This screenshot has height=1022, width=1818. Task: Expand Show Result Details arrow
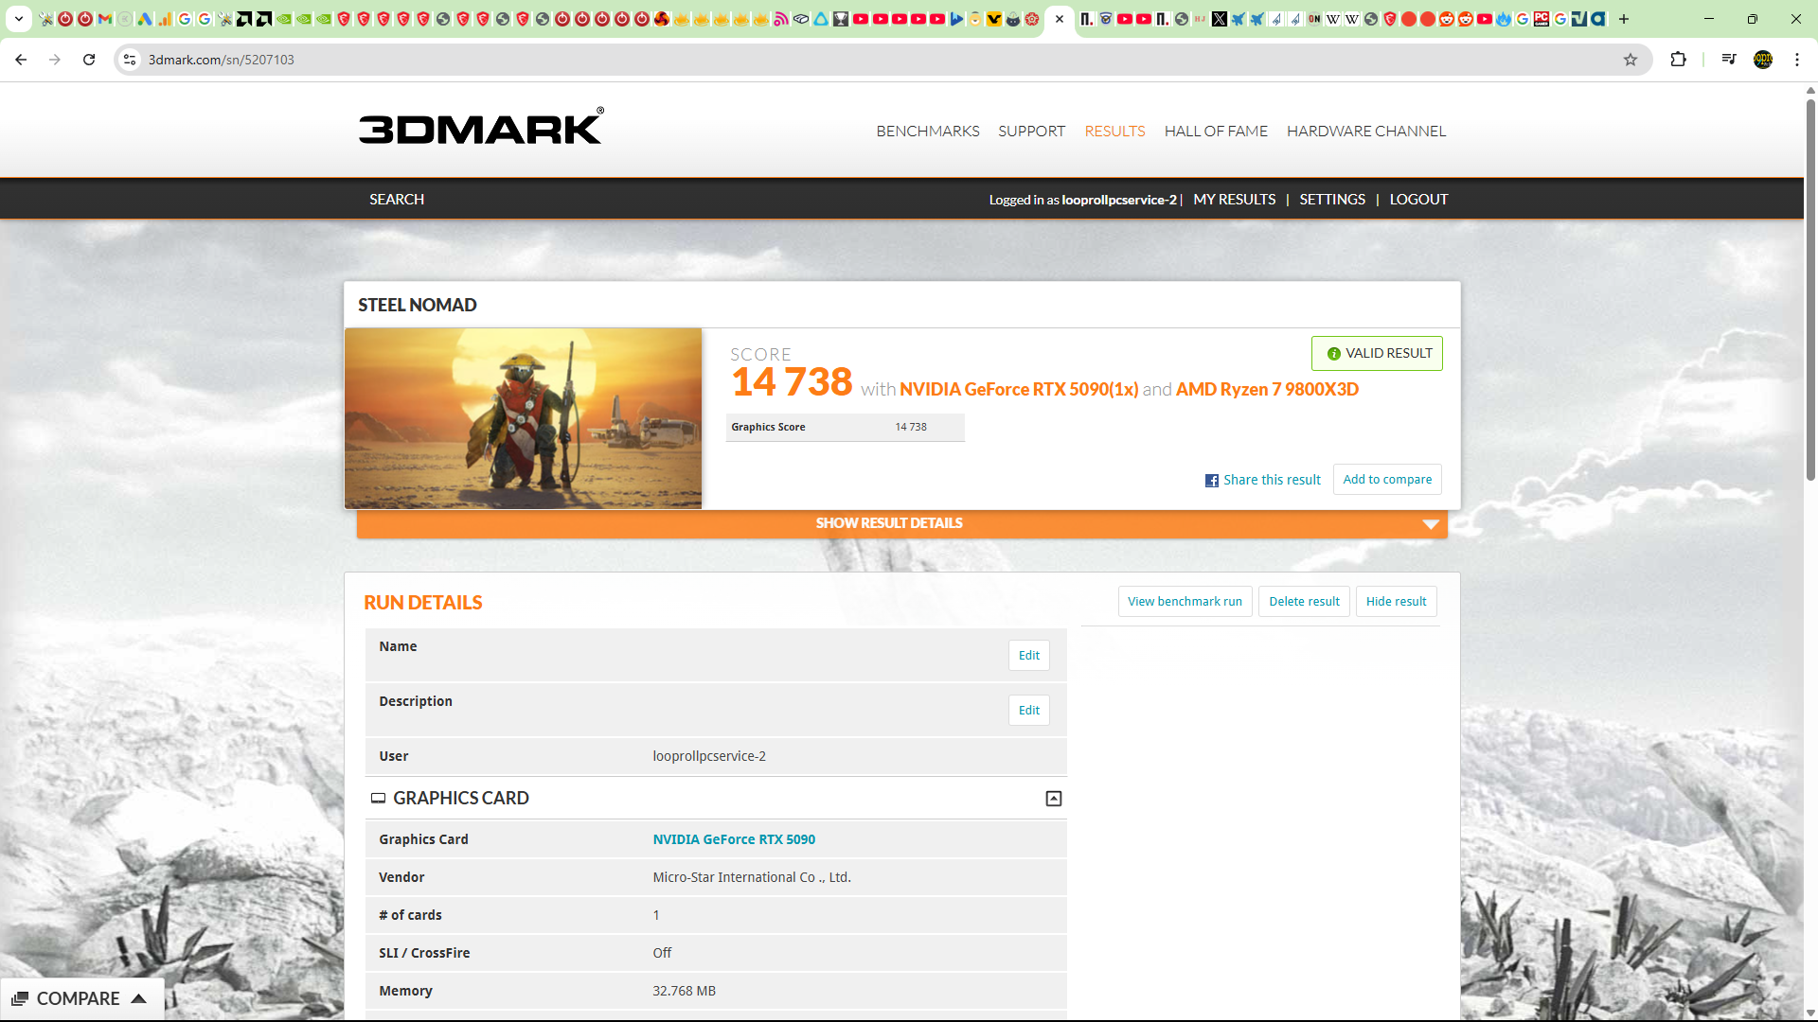tap(1430, 524)
